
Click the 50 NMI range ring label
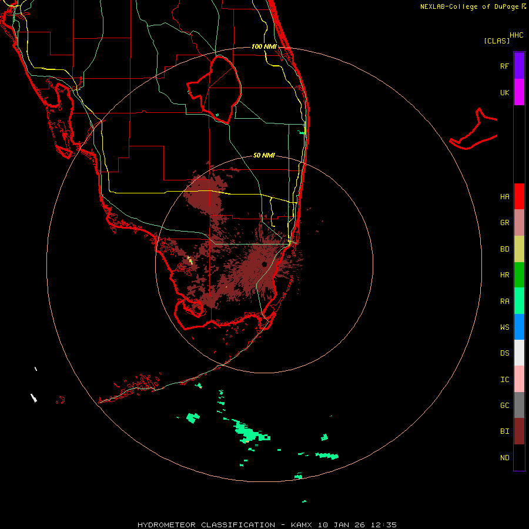[x=264, y=155]
